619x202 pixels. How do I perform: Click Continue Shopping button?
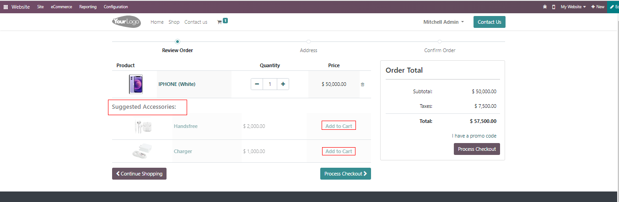(x=139, y=174)
